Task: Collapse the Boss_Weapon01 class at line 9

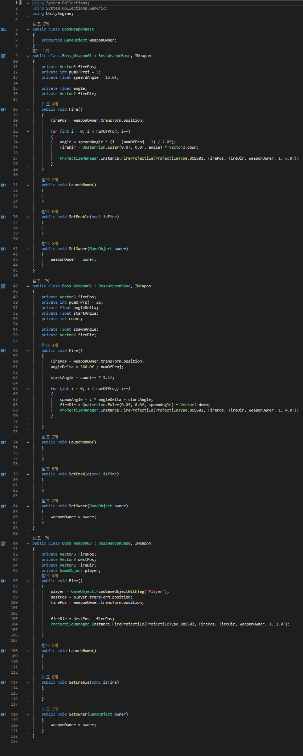Action: pyautogui.click(x=28, y=56)
